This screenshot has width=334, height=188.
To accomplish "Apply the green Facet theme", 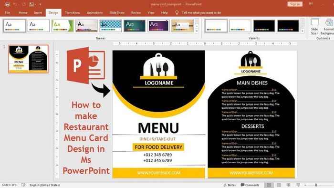I will 63,26.
